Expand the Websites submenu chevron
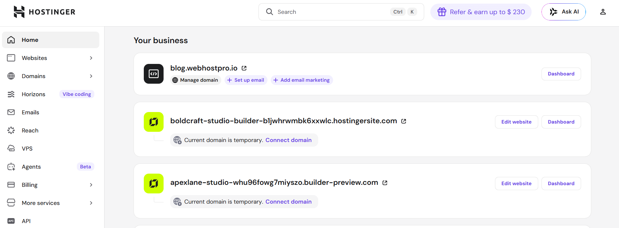 click(91, 58)
